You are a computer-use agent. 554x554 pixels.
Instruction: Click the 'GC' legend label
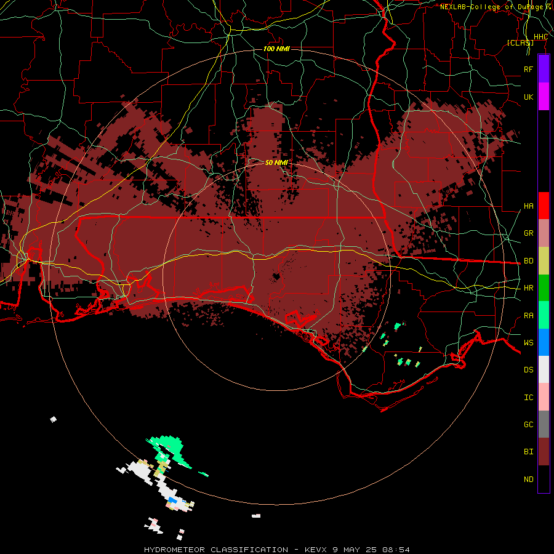(528, 425)
